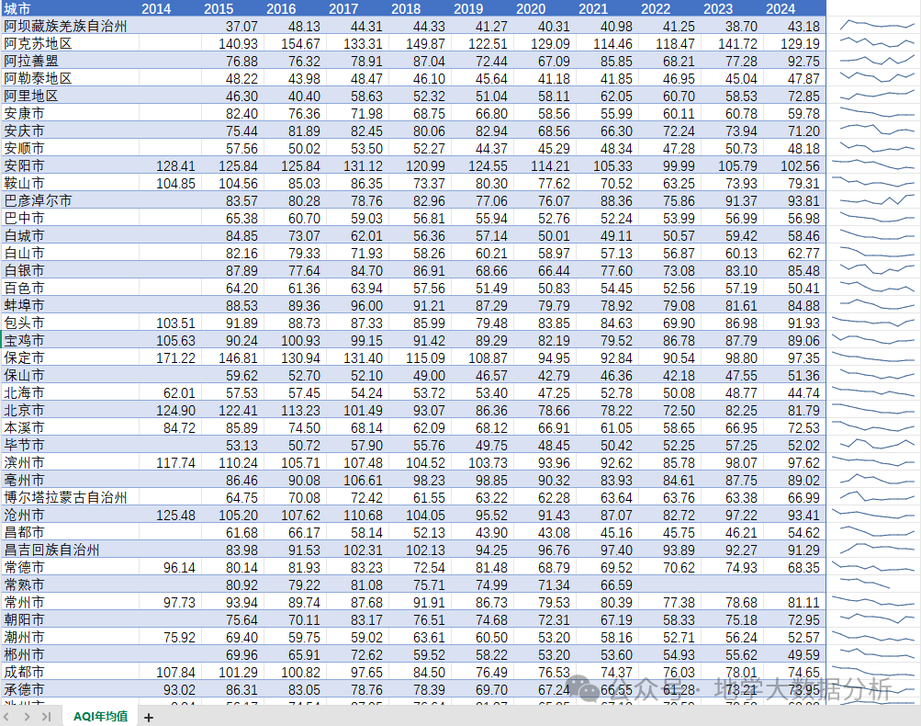Click the value 72.85 for 阿里地区

(x=803, y=96)
